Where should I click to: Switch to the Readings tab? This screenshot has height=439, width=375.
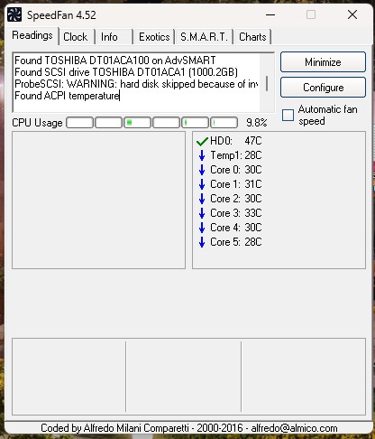tap(32, 35)
